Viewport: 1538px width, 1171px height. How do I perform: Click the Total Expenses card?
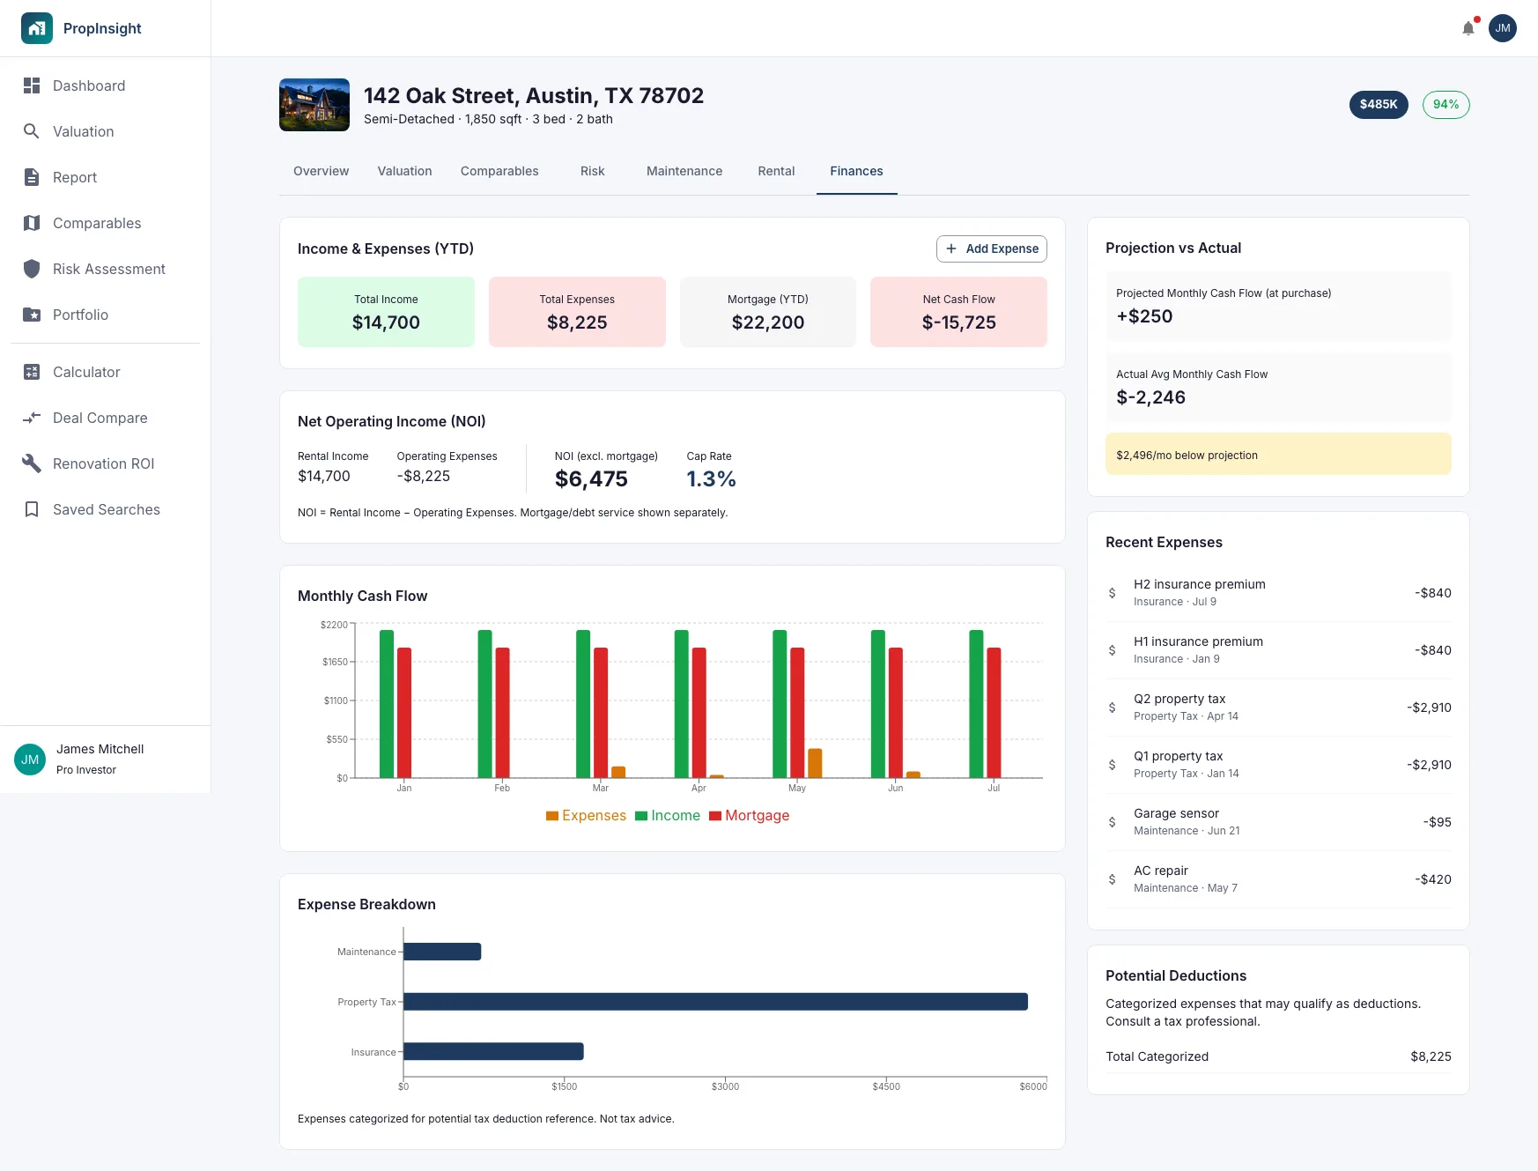[x=577, y=312]
